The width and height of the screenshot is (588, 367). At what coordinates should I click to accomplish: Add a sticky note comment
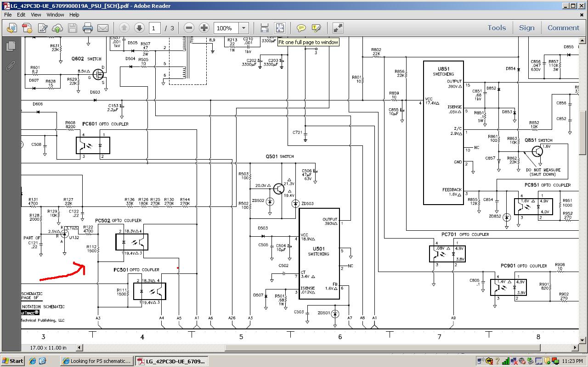coord(301,28)
